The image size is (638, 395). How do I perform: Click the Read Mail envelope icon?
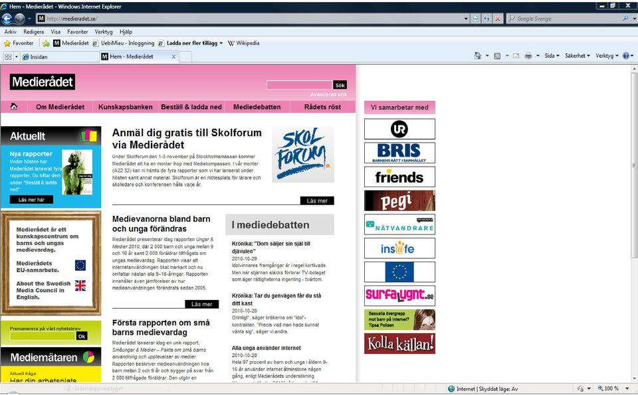click(516, 56)
